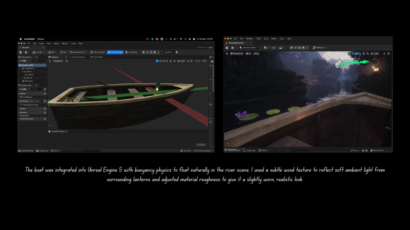
Task: Switch to EventGraph tab
Action: [x=96, y=57]
